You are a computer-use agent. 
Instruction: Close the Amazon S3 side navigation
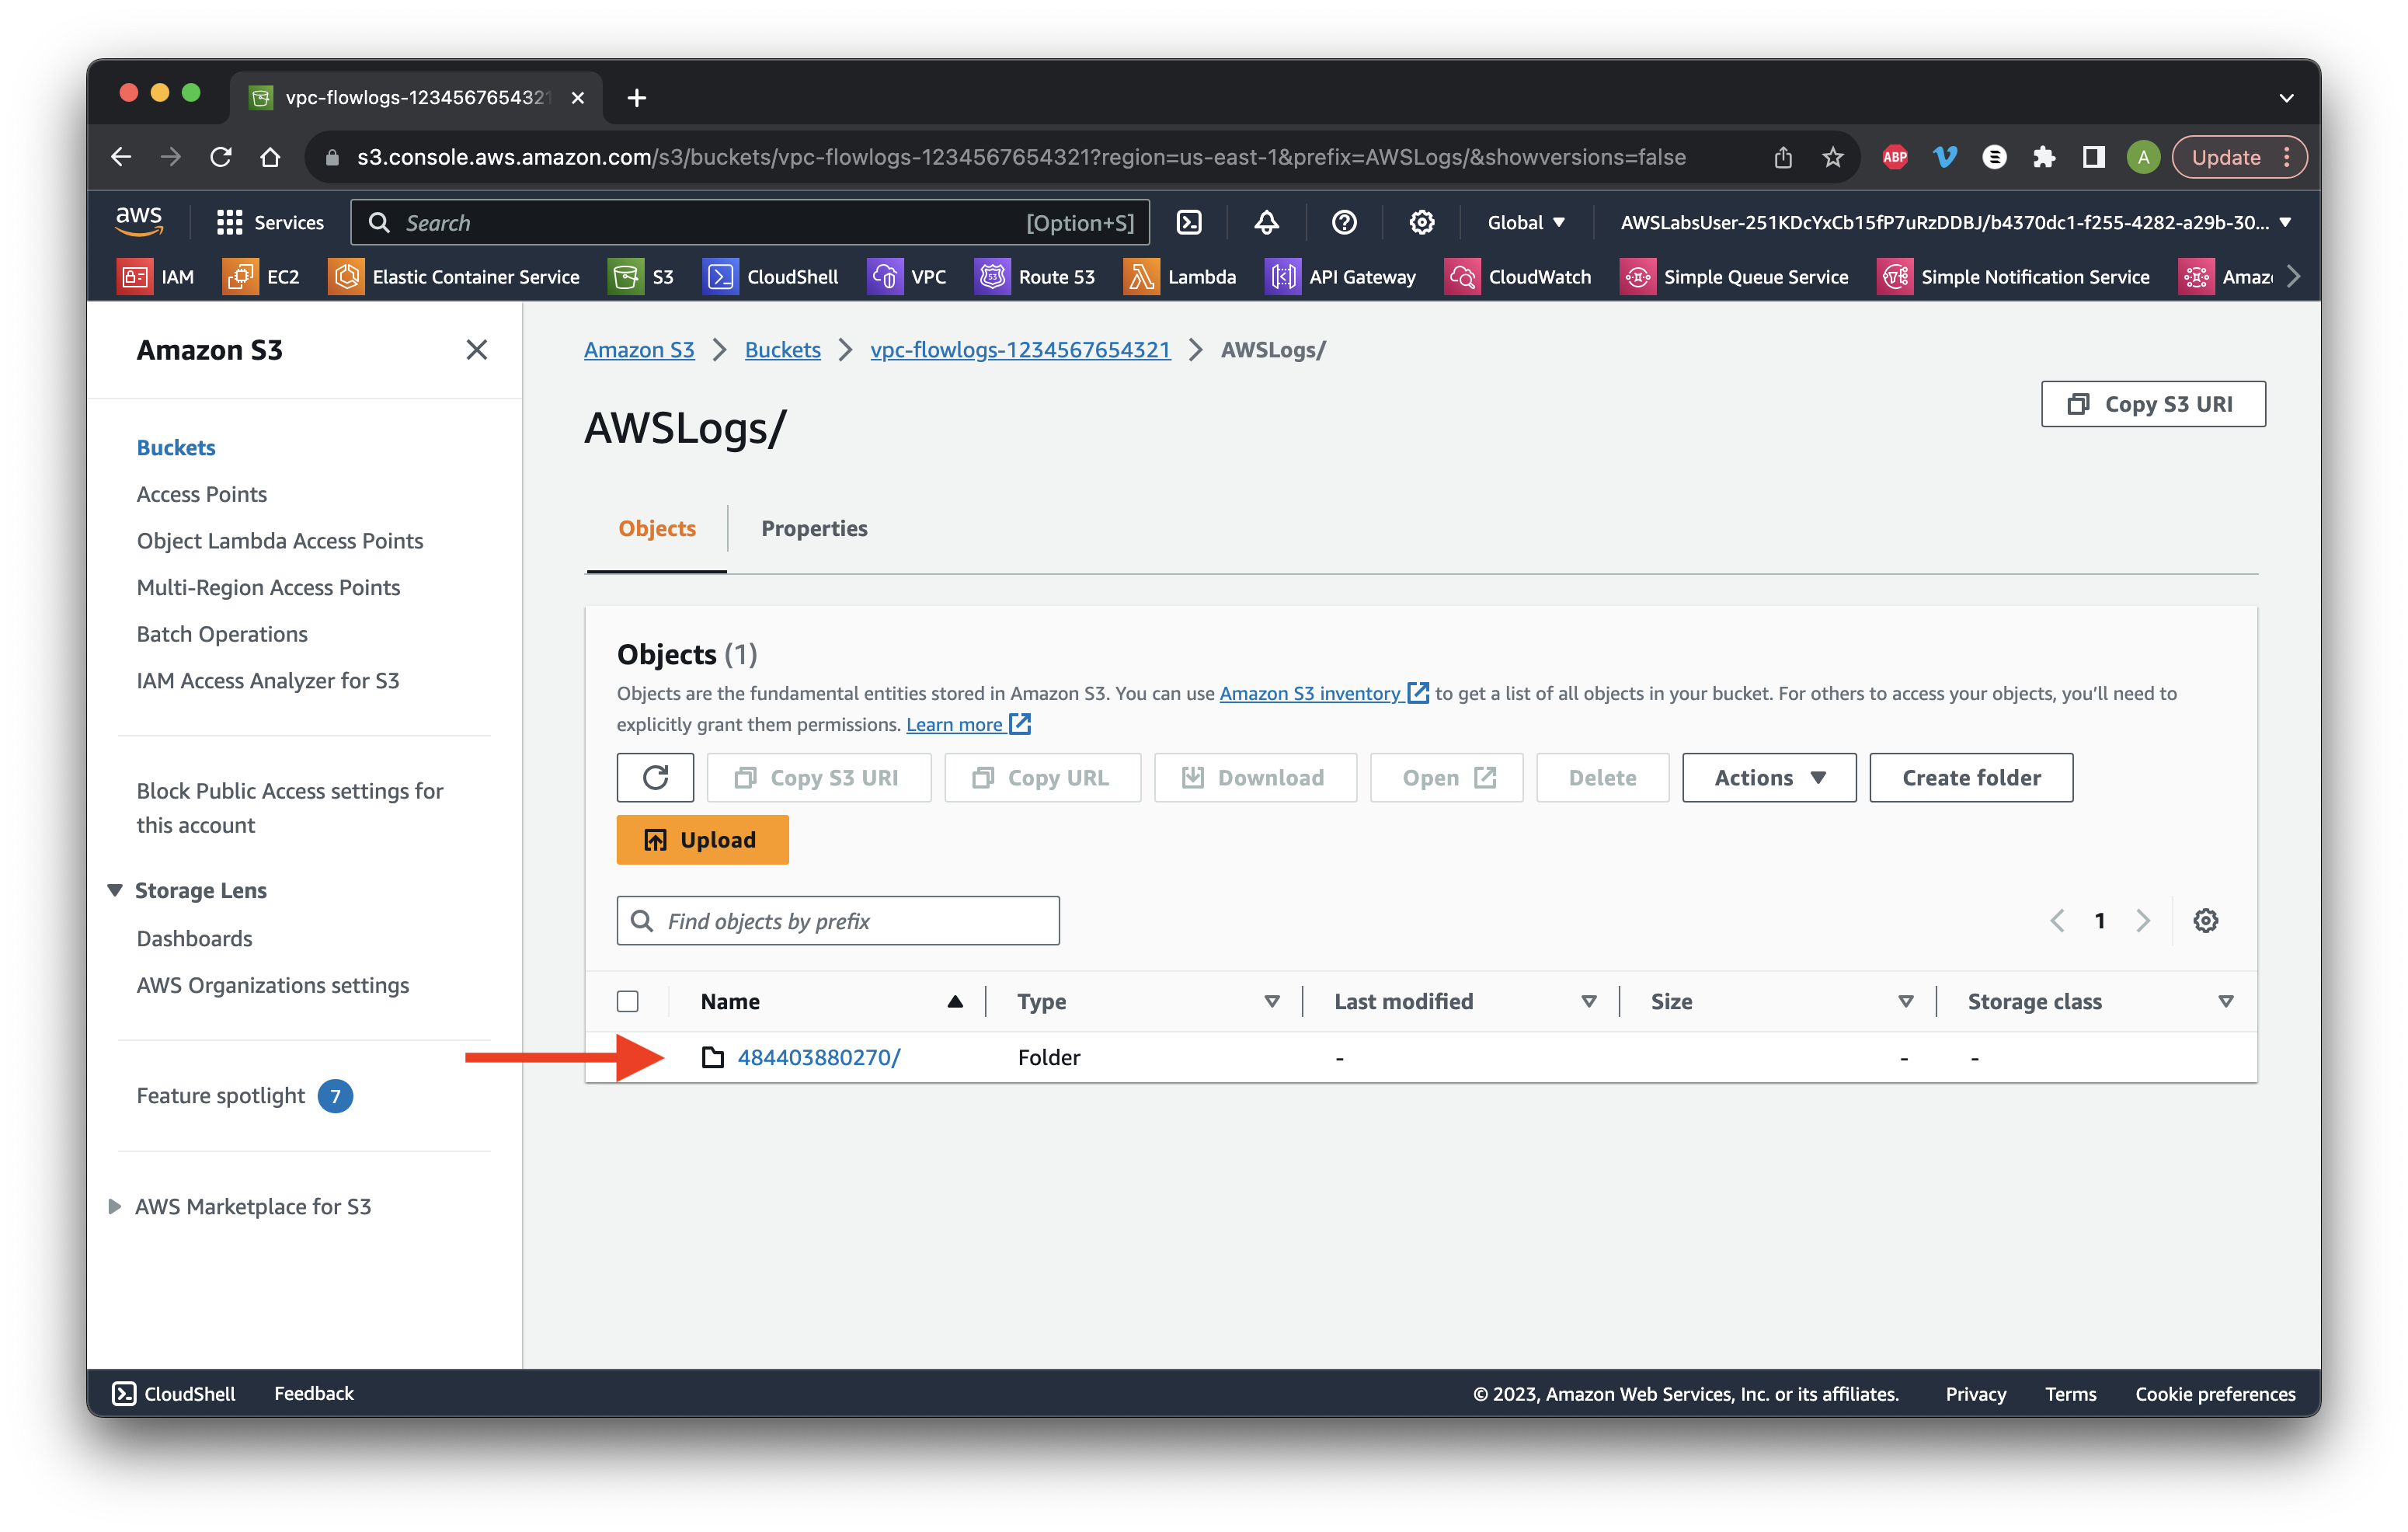[x=476, y=349]
